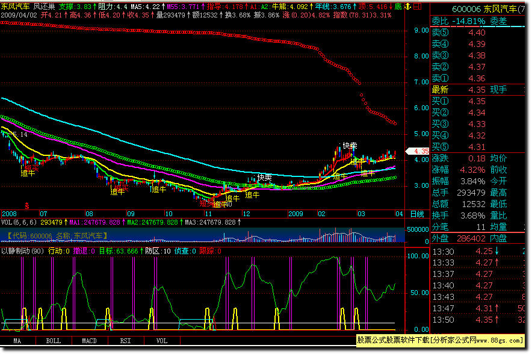
Task: Click the 9.00 price axis label
Action: coord(421,31)
